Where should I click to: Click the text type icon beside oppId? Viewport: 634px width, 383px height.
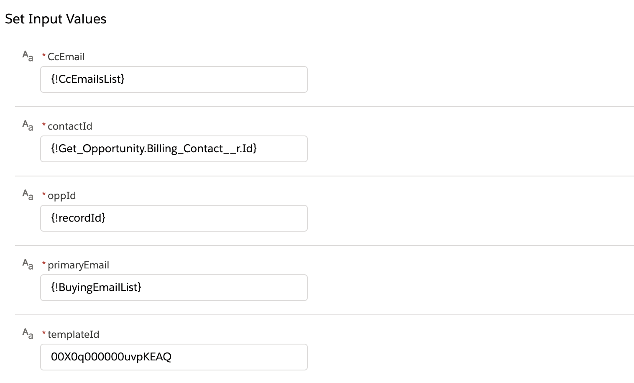28,195
